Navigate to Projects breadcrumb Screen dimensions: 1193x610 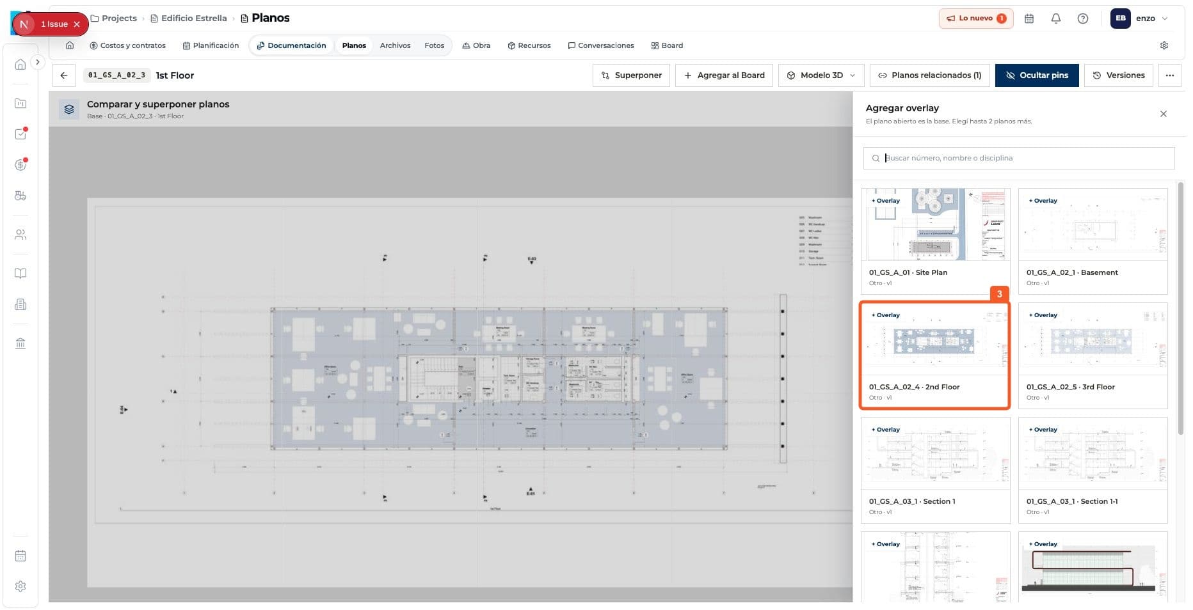point(114,19)
